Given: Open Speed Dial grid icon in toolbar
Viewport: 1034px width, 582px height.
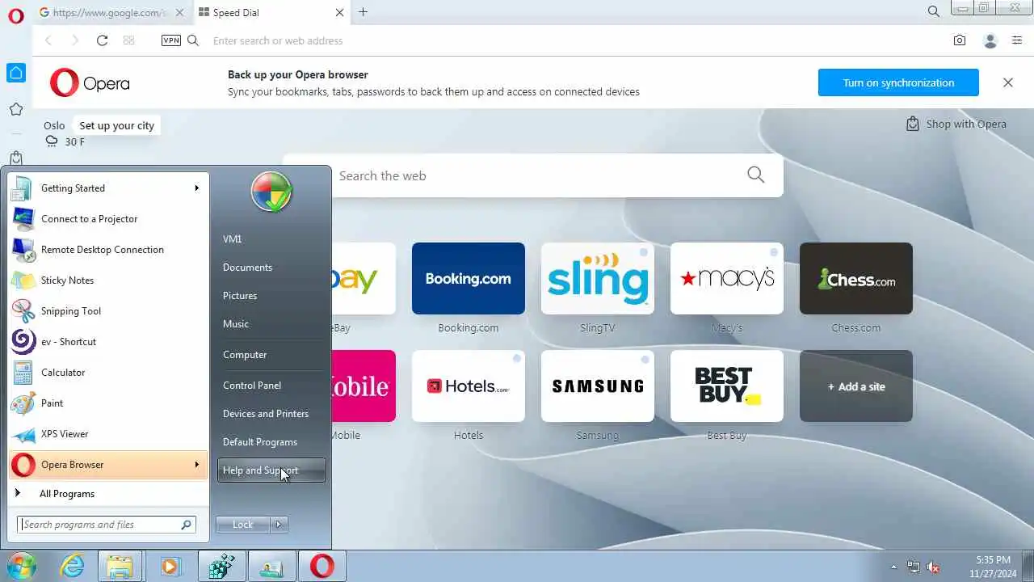Looking at the screenshot, I should (x=128, y=40).
